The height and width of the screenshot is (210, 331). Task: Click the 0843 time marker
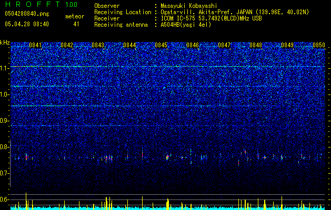[98, 45]
